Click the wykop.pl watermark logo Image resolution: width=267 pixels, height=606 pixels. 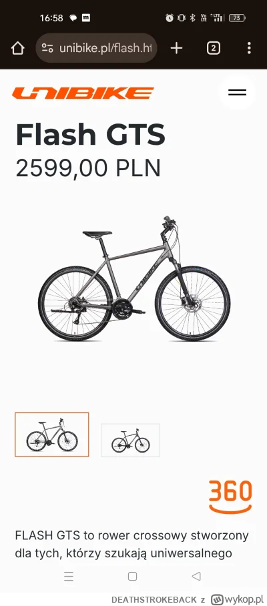point(237,599)
